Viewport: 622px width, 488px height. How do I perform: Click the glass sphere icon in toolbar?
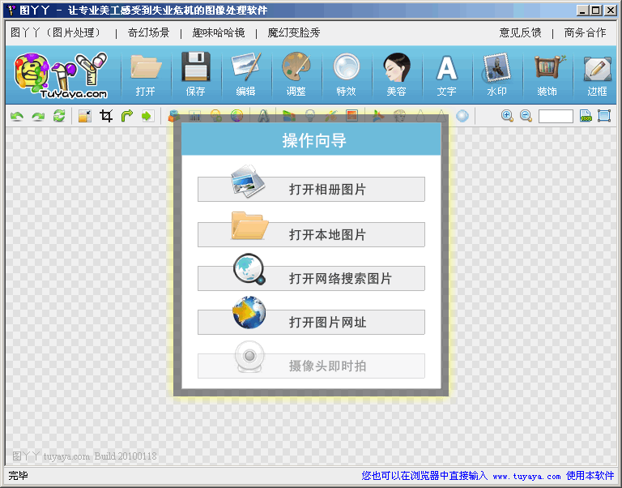click(x=462, y=116)
